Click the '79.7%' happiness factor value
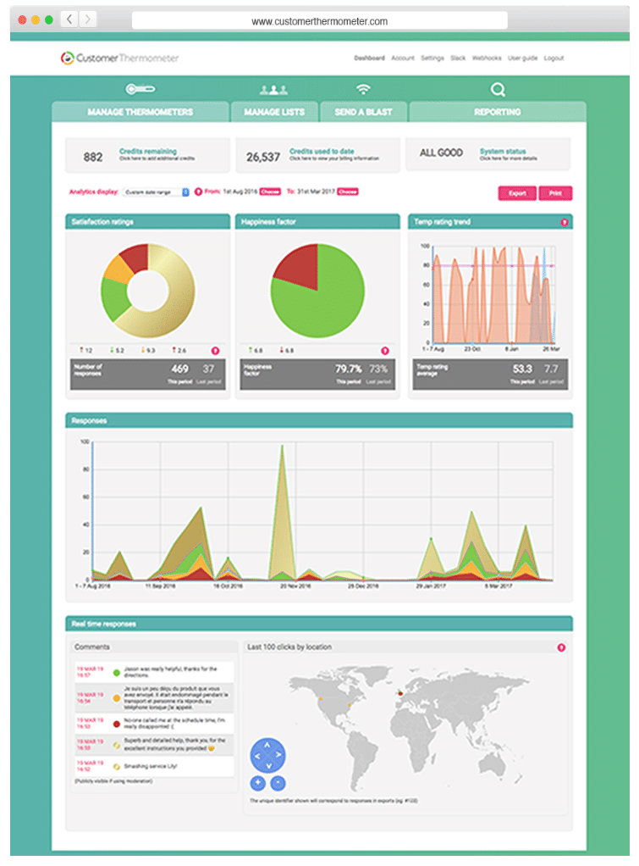 [x=348, y=369]
